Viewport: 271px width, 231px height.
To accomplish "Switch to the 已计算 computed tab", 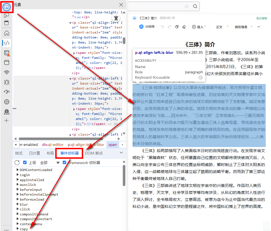I will coord(34,153).
